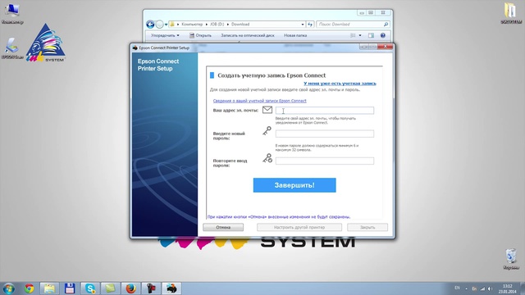Select the folder icon at top-right desktop

511,13
